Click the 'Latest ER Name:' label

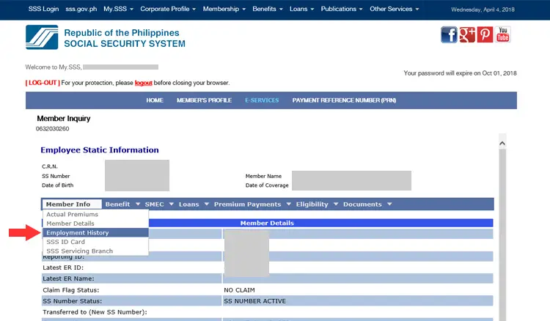pos(68,278)
